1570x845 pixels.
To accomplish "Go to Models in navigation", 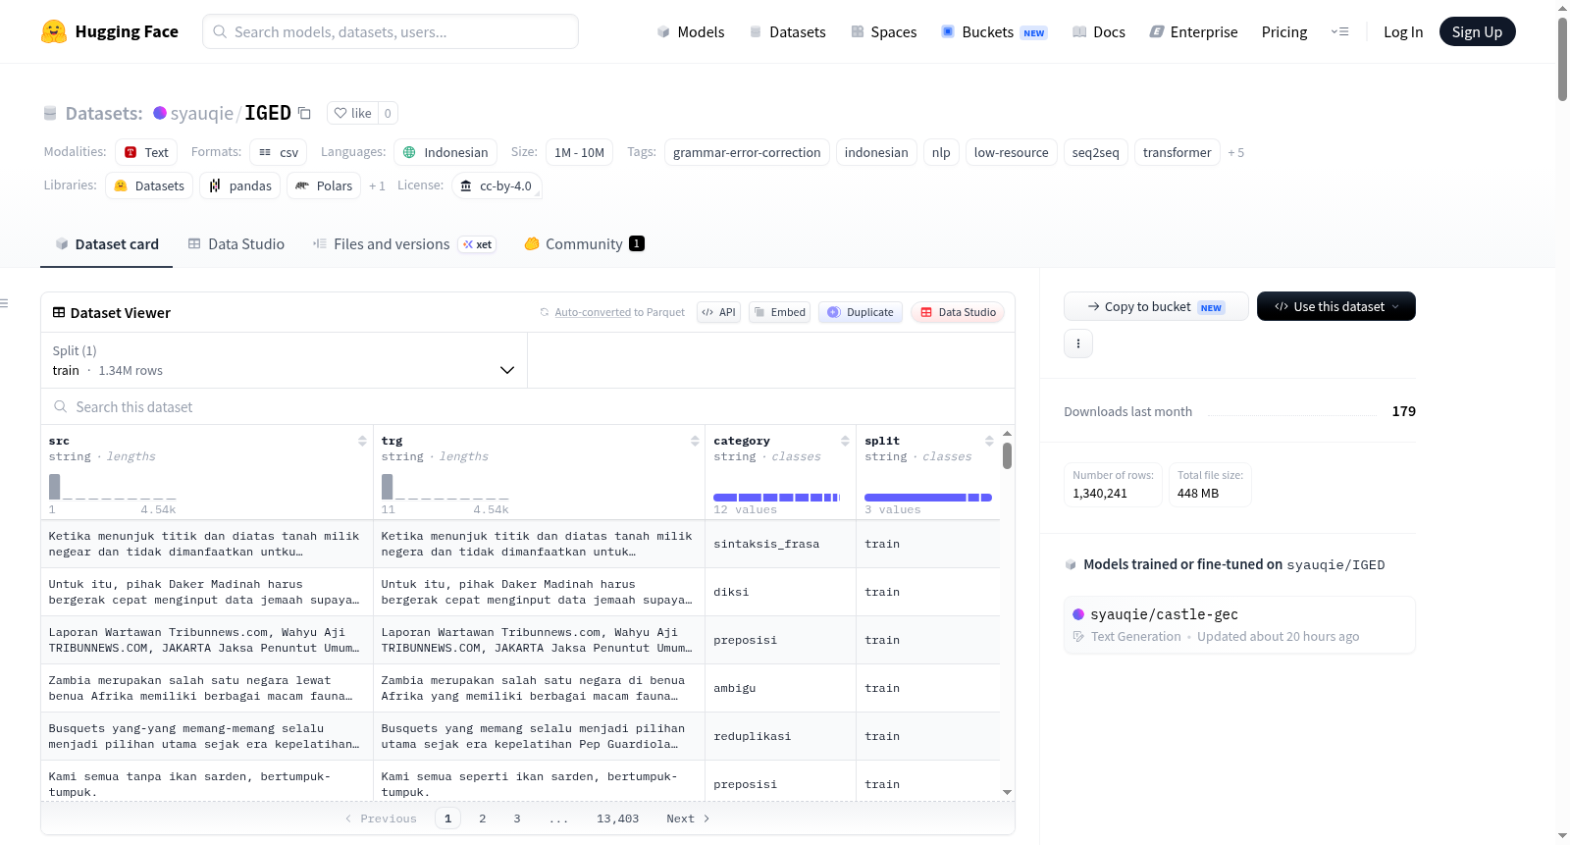I will (691, 31).
